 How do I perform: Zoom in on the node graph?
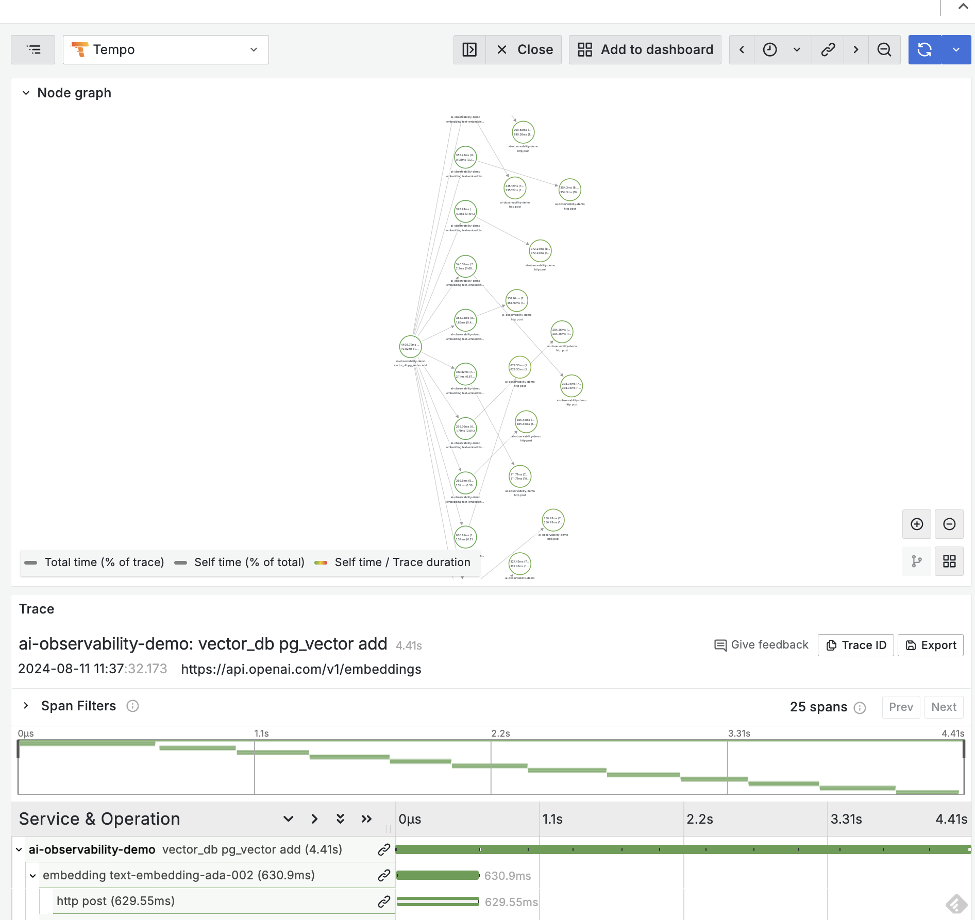(x=917, y=524)
